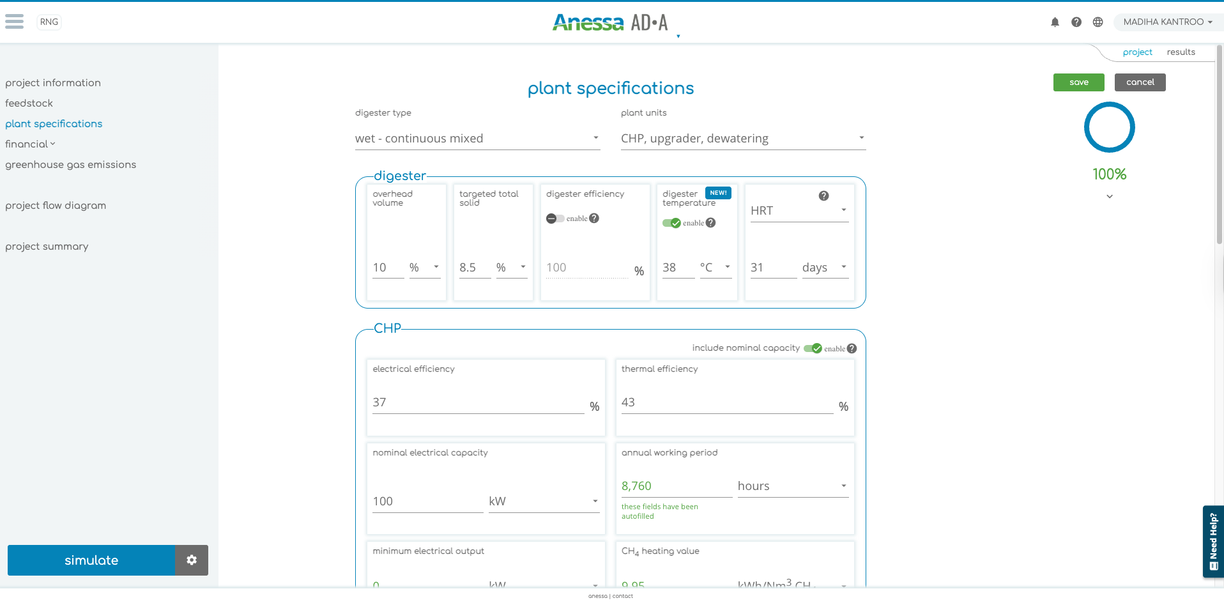Click the page vertical scrollbar

click(1220, 144)
